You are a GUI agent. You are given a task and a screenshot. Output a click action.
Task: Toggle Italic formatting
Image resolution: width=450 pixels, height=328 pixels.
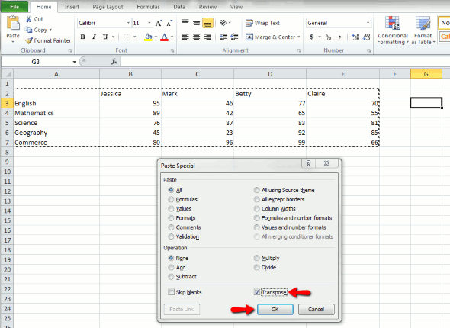coord(94,37)
